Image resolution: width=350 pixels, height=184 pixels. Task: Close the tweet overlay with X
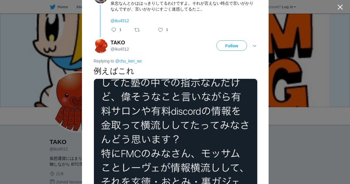pyautogui.click(x=340, y=7)
